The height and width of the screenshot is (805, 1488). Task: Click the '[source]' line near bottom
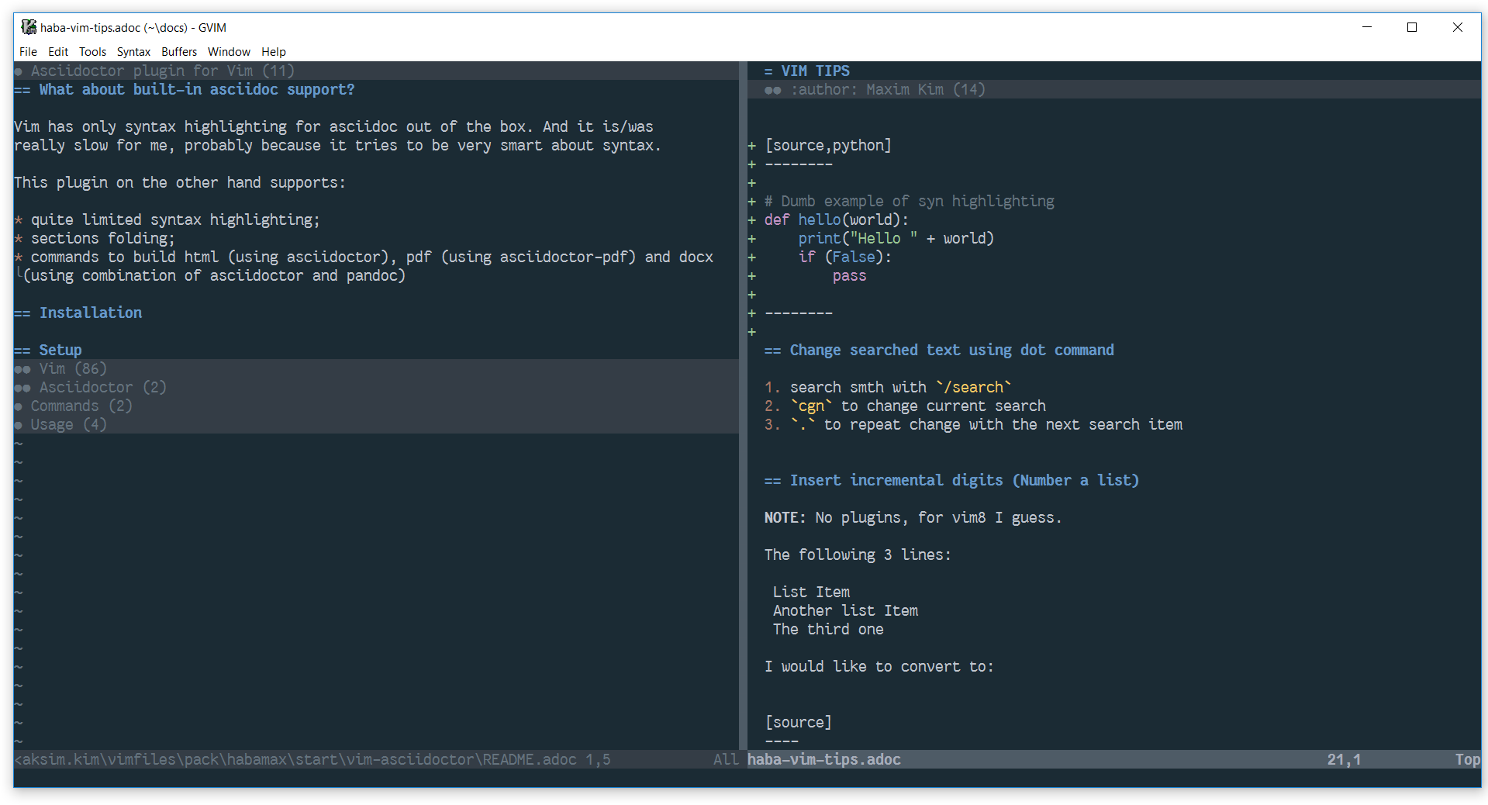tap(799, 722)
